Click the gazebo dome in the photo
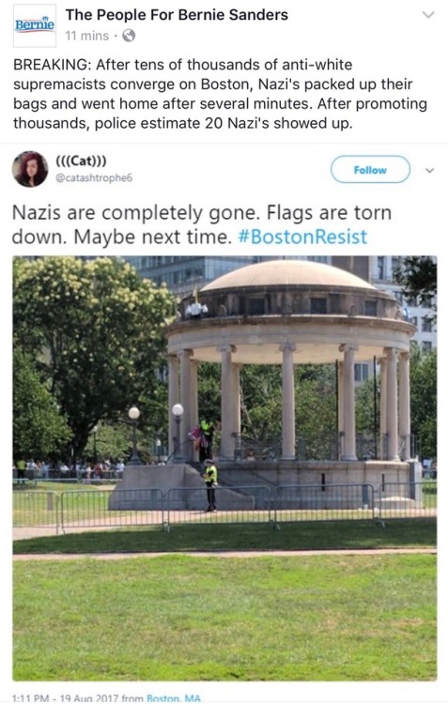Viewport: 448px width, 704px height. coord(287,276)
